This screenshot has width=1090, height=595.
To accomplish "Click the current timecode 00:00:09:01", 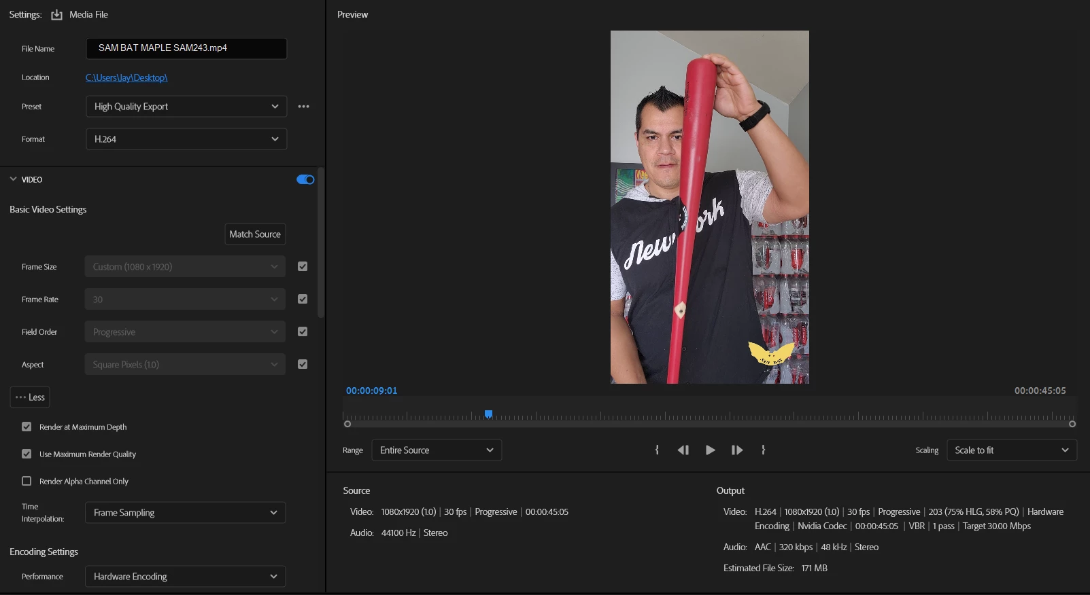I will (x=371, y=391).
